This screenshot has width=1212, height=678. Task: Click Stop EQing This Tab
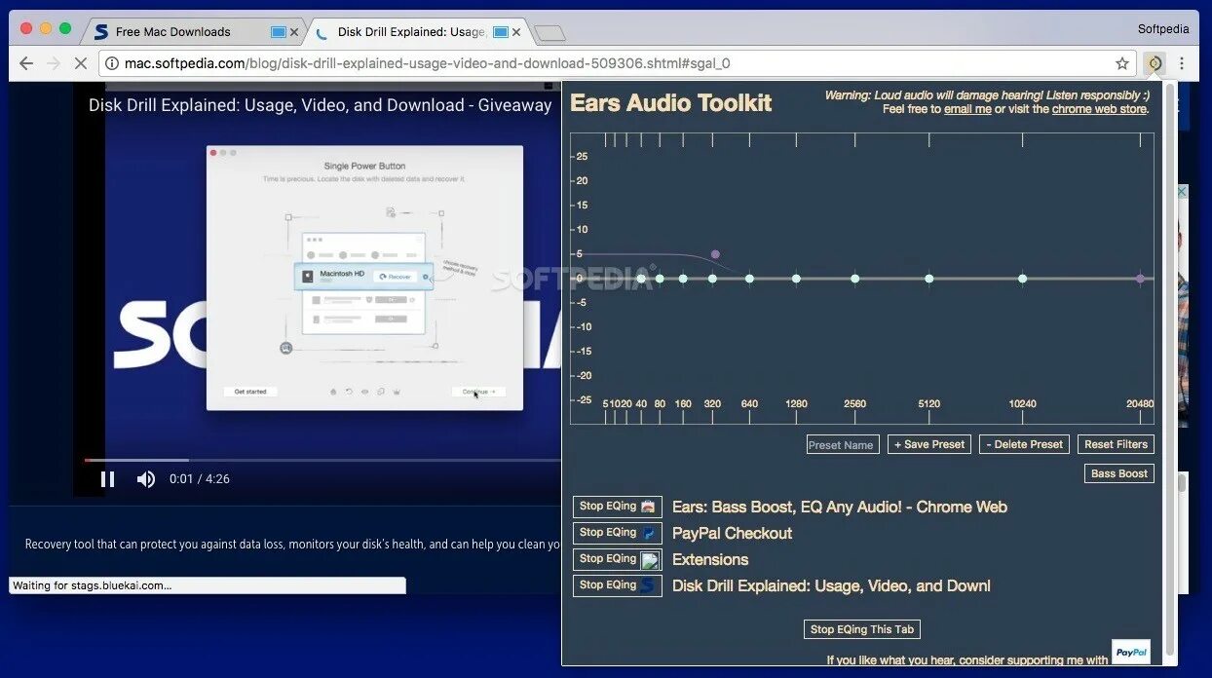point(862,629)
